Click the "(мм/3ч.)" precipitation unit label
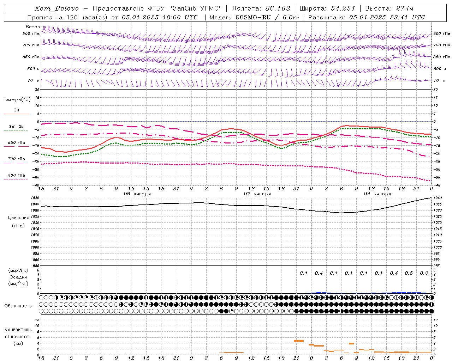The image size is (452, 361). point(18,270)
